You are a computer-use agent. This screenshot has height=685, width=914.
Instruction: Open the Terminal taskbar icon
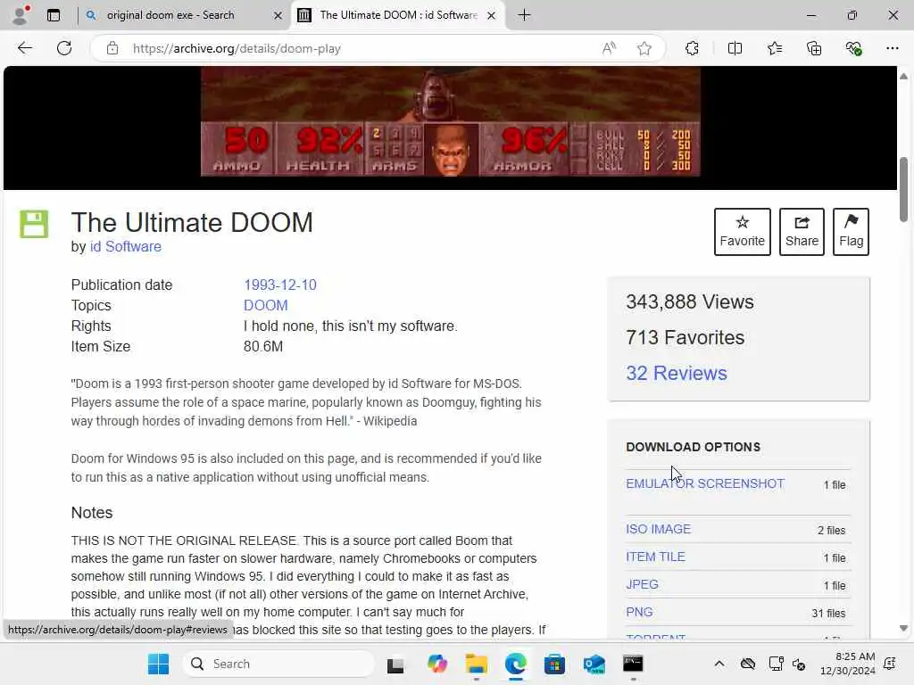(633, 664)
